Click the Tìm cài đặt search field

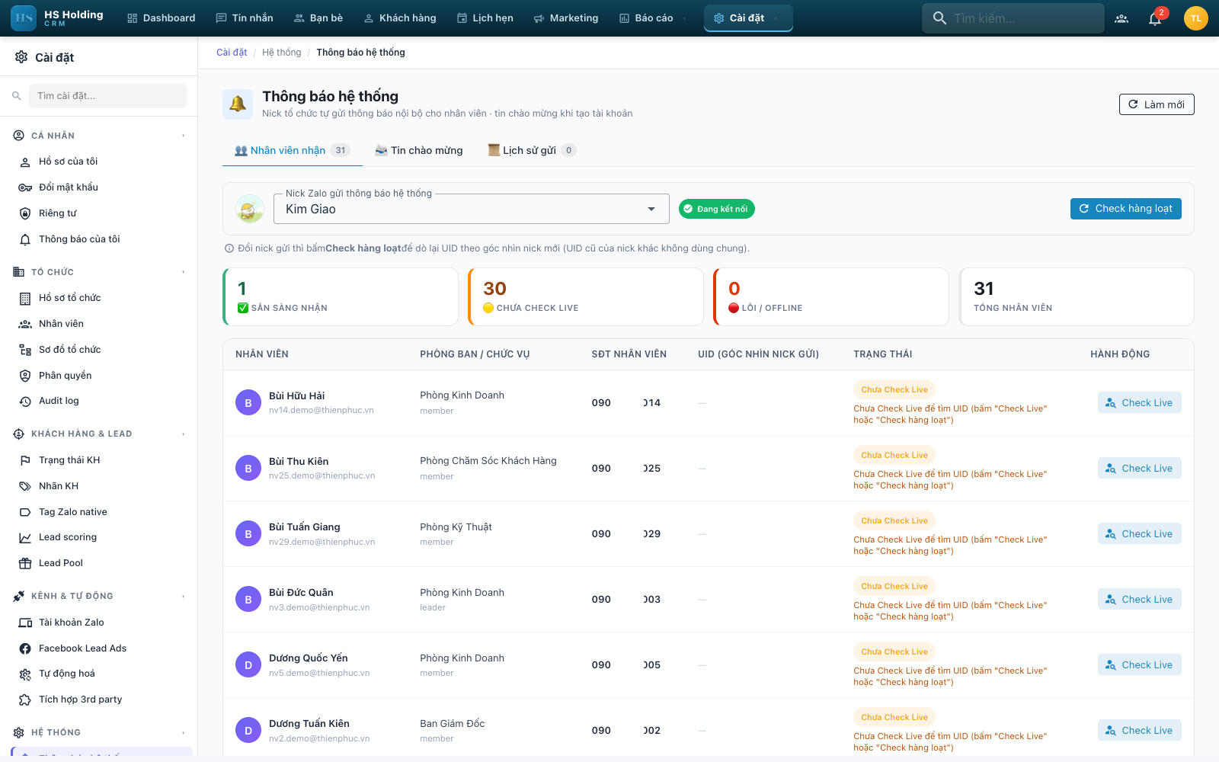click(107, 96)
